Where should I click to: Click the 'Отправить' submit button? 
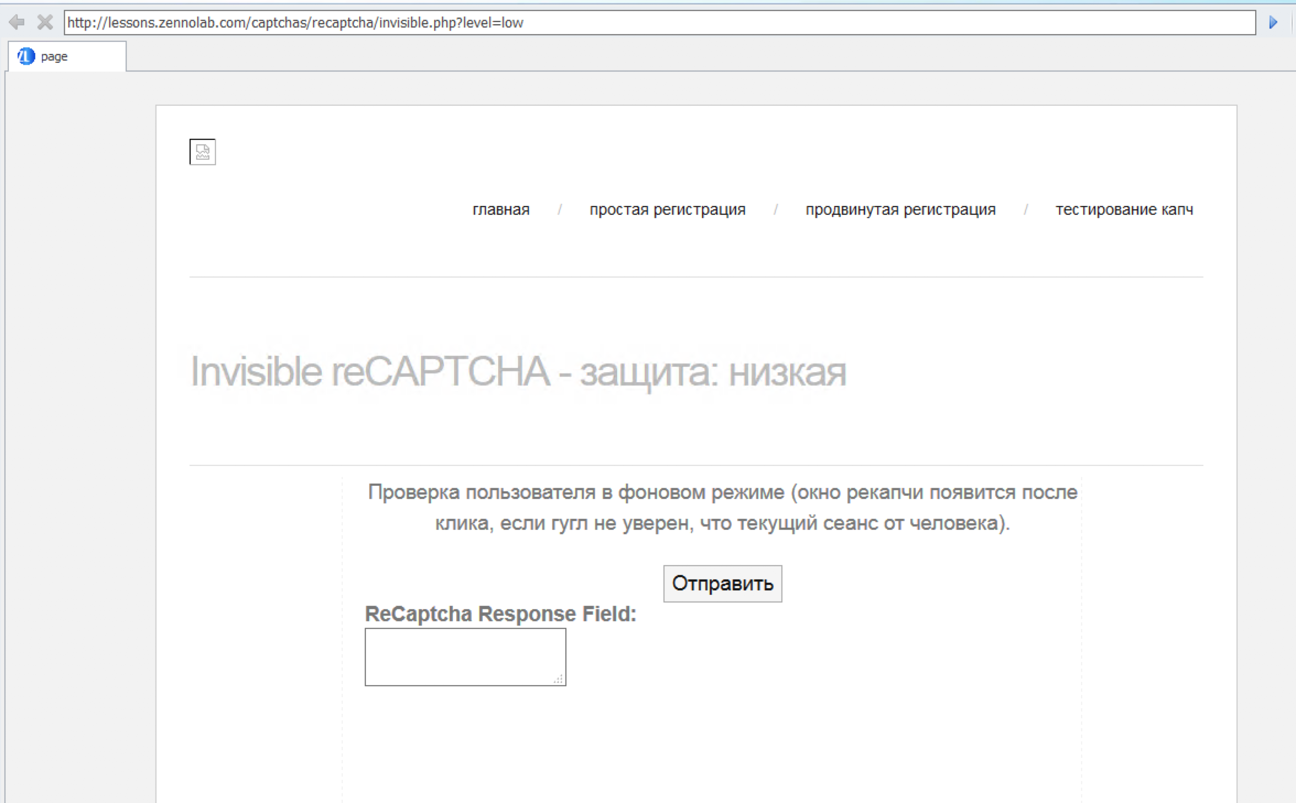click(x=722, y=584)
